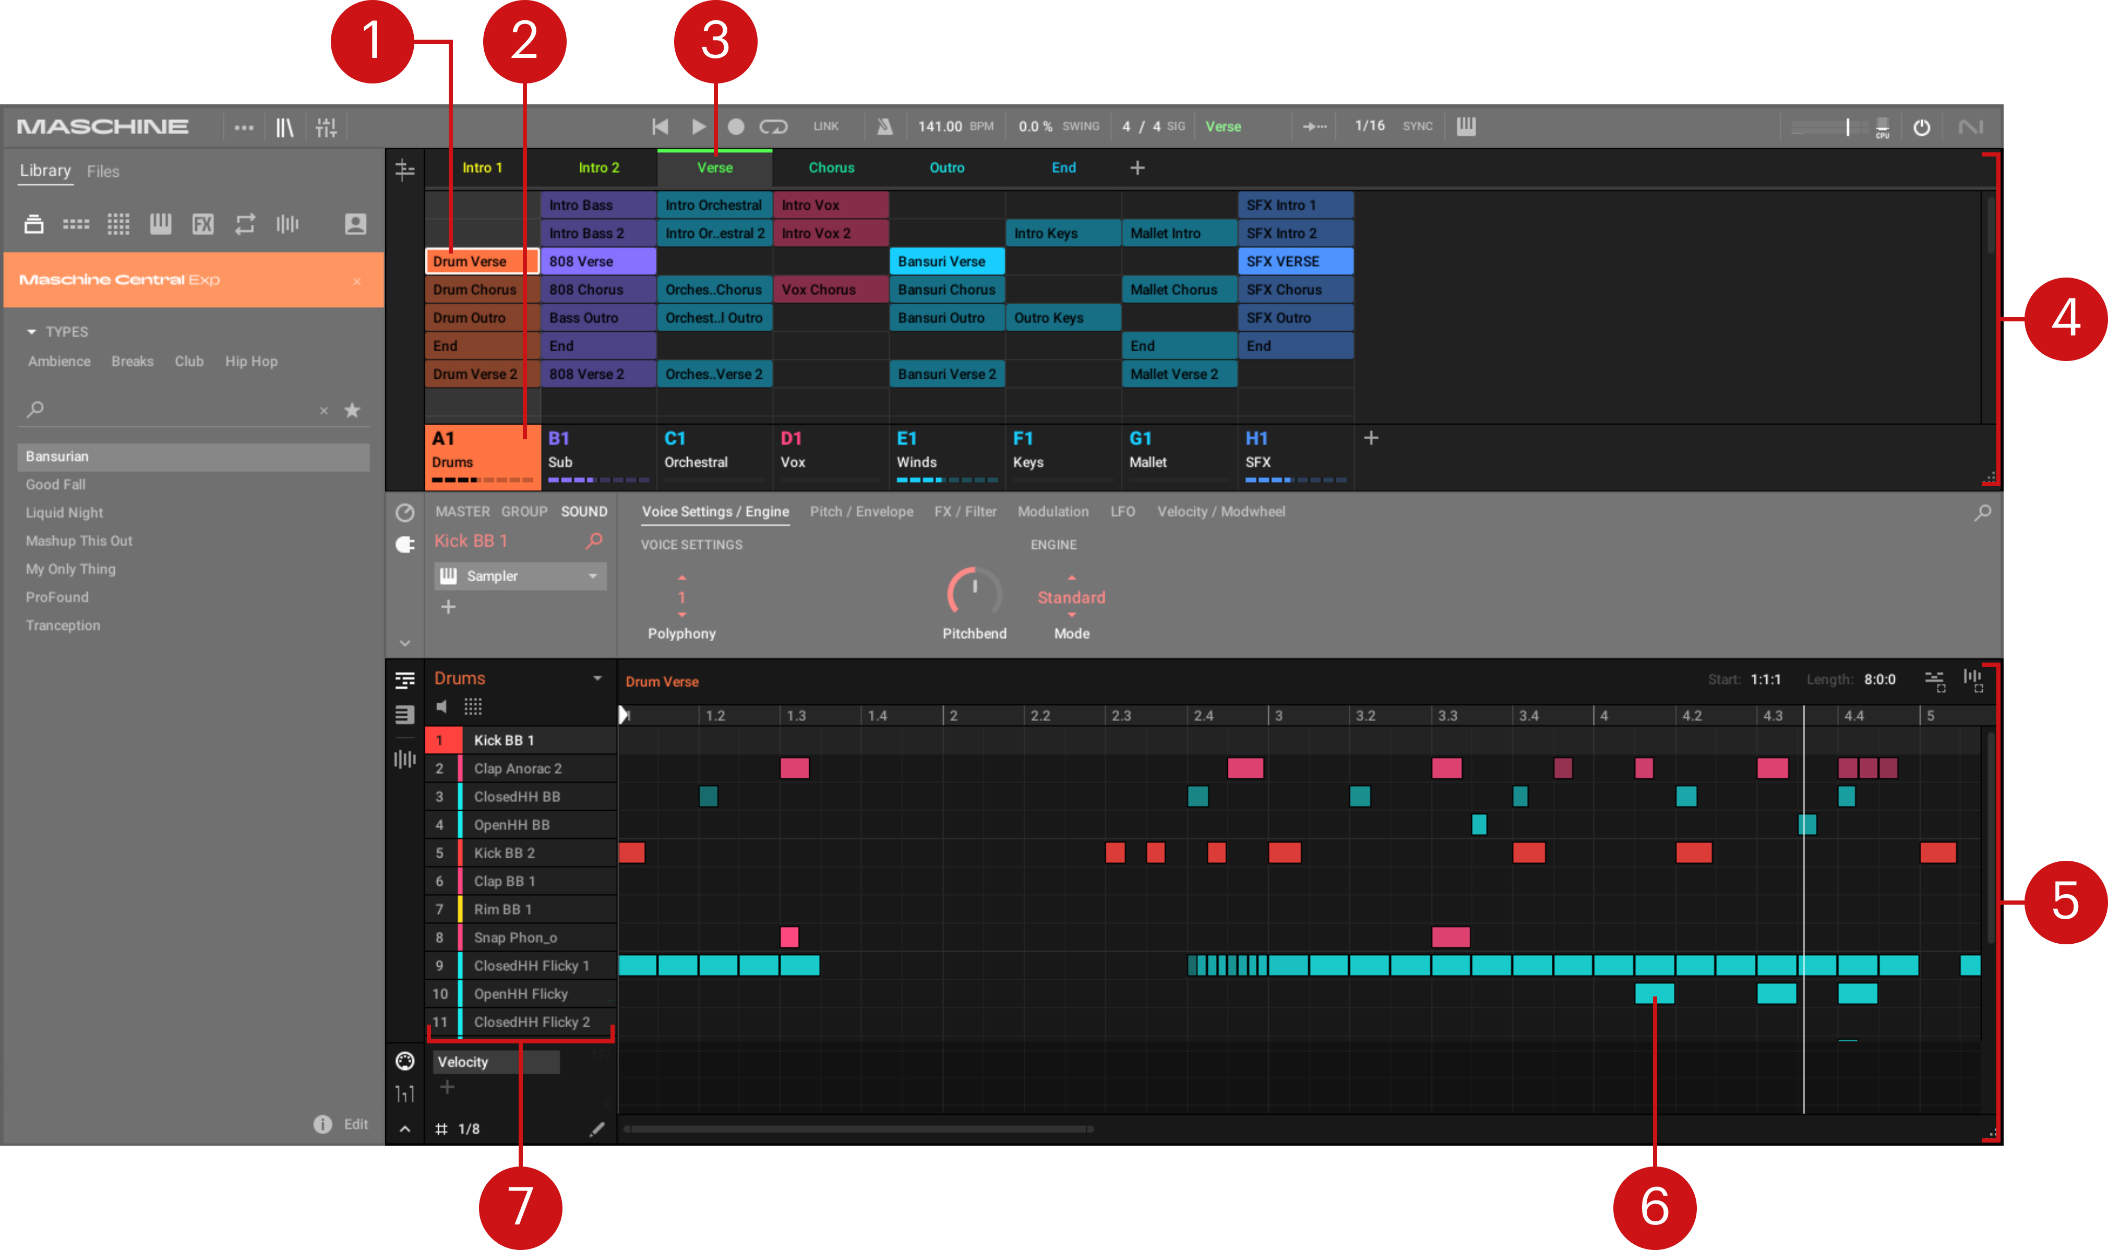Screen dimensions: 2108x1250
Task: Open the Drums group dropdown arrow
Action: (597, 678)
